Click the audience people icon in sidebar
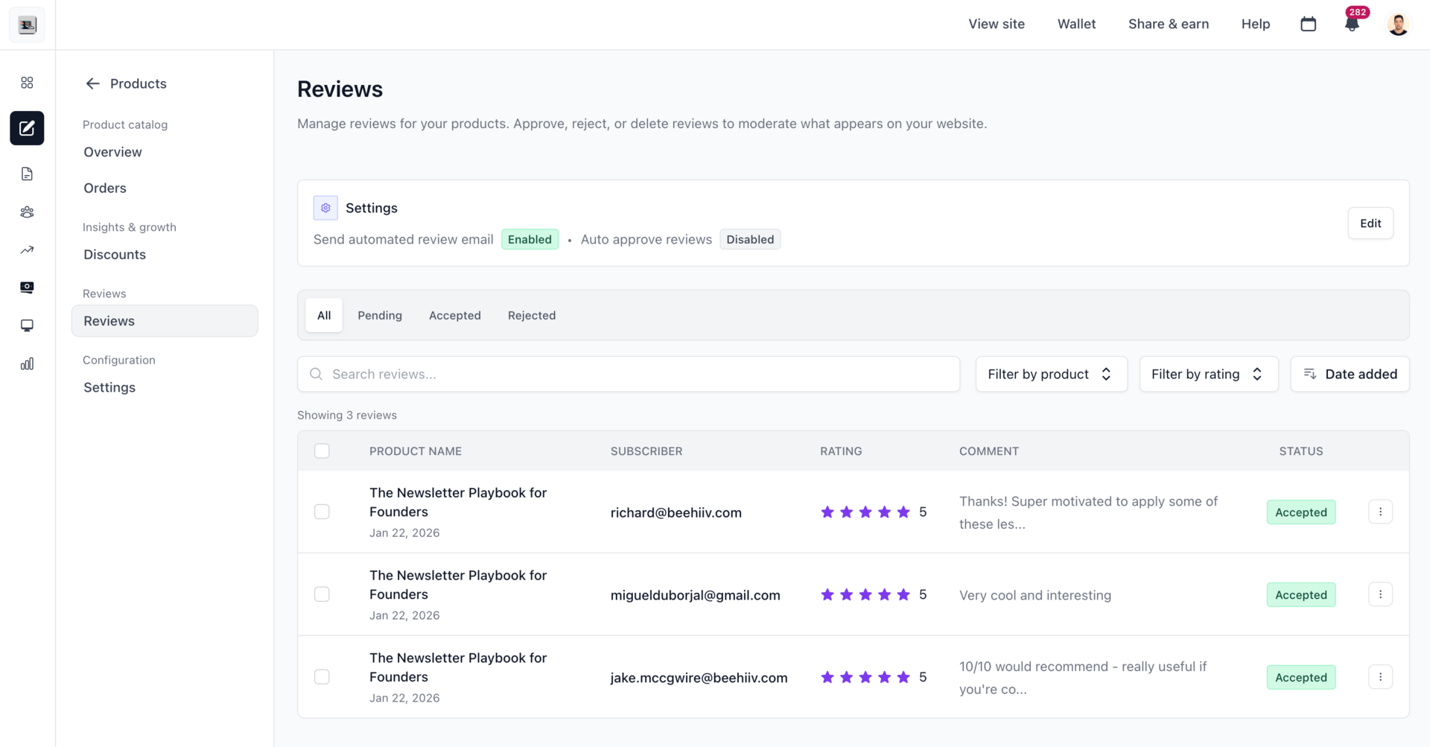 (27, 212)
